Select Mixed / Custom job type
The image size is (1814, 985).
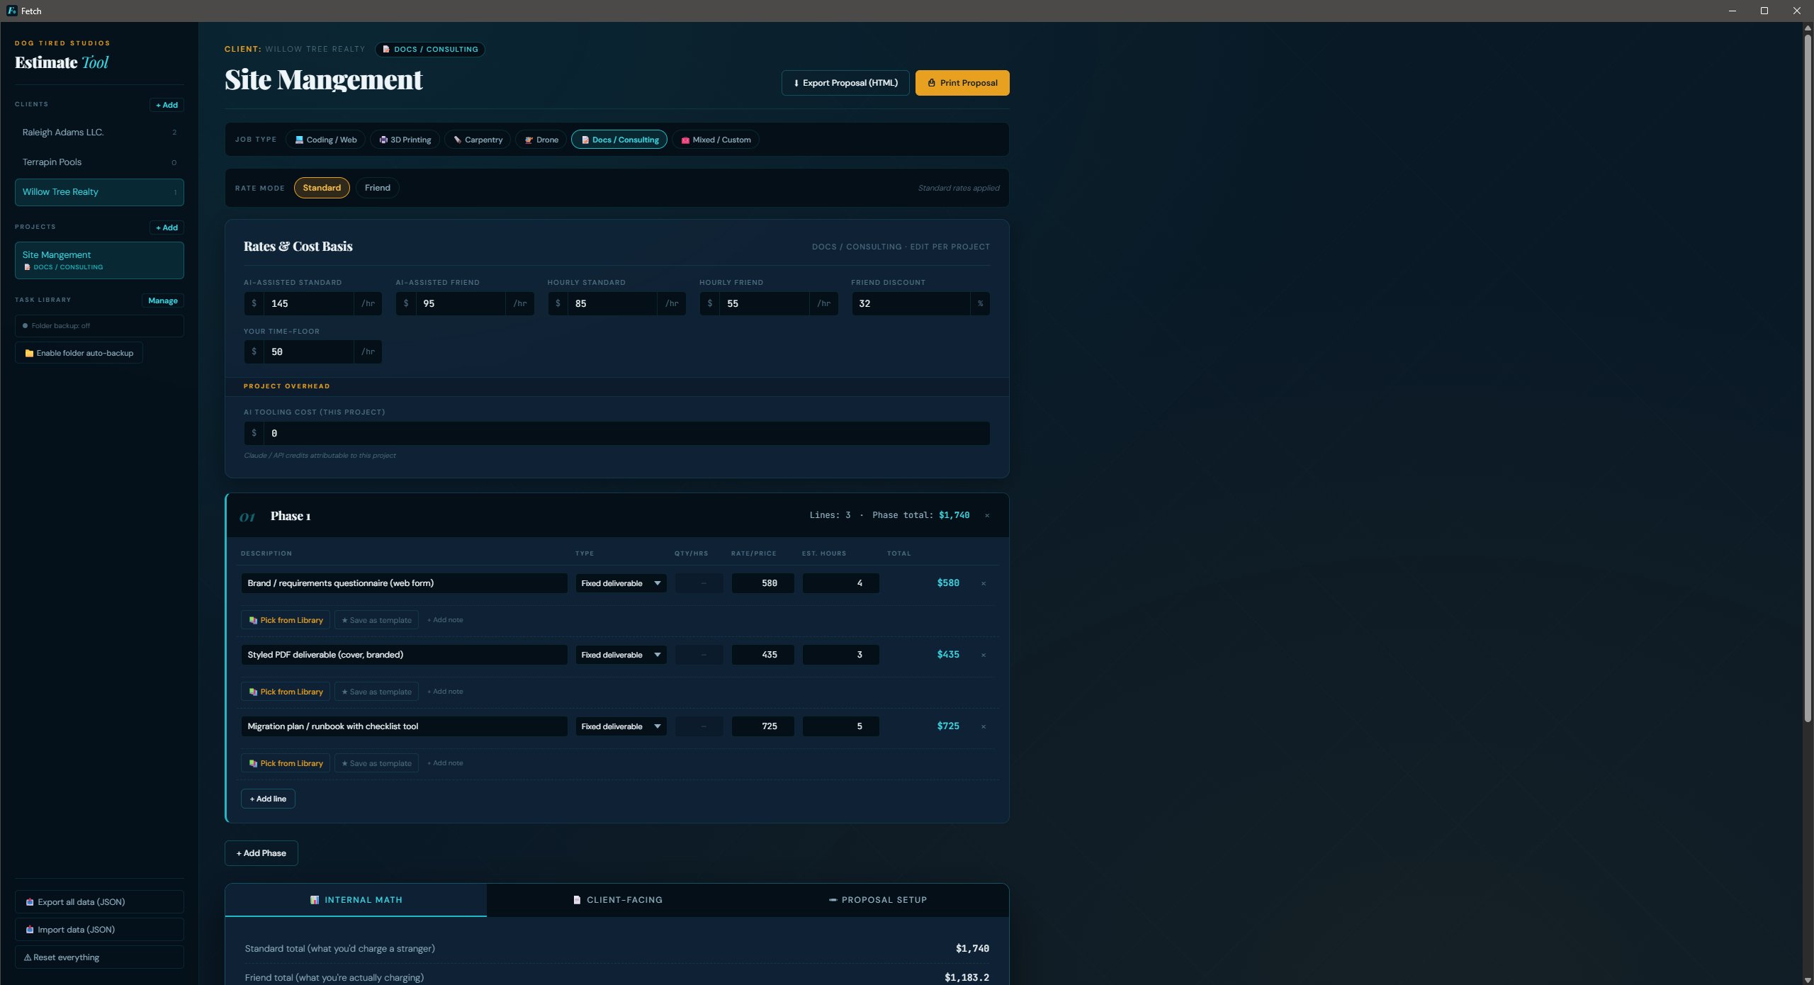[716, 140]
